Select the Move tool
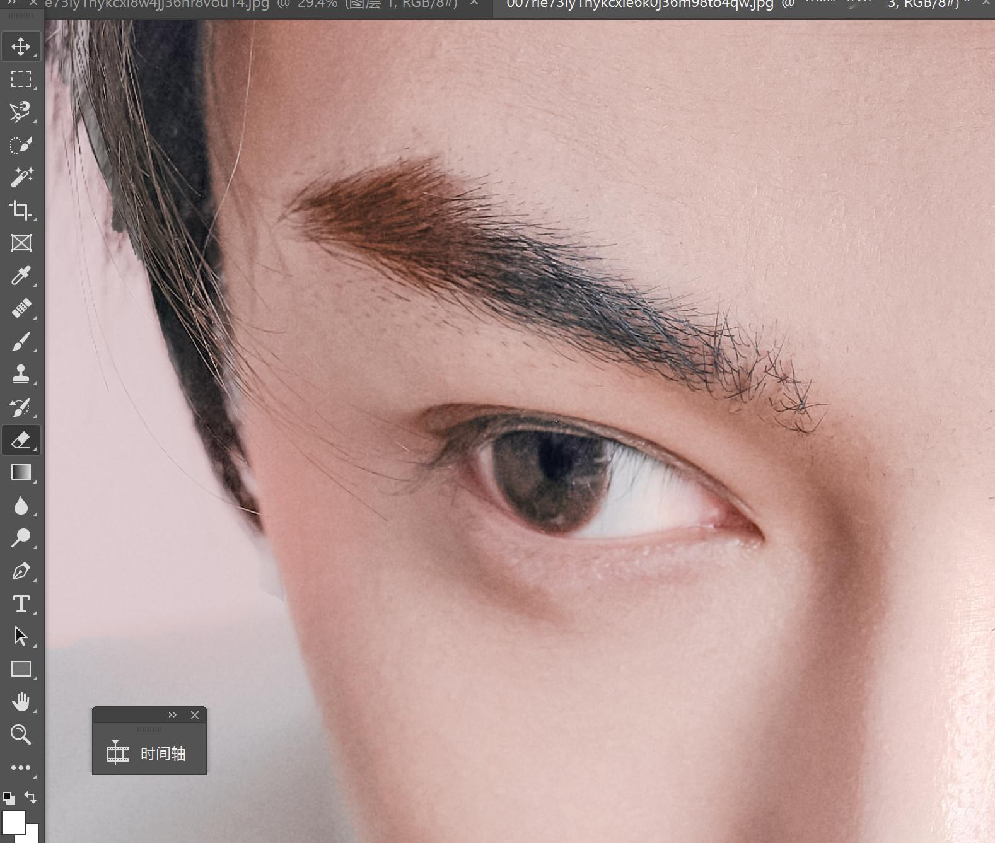Viewport: 995px width, 843px height. coord(21,47)
